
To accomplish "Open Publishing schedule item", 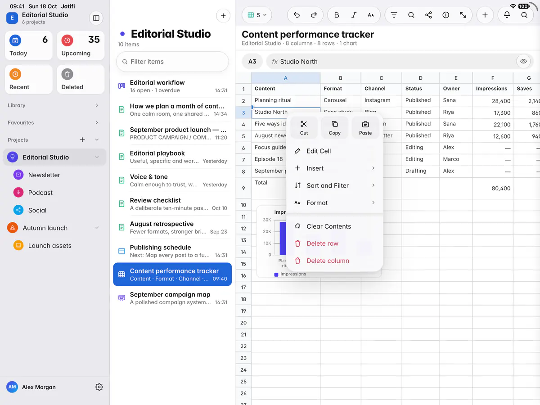I will 172,251.
